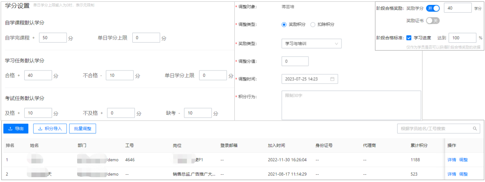Viewport: 485px width, 182px height.
Task: Click 详情 link for rank 1
Action: 452,160
